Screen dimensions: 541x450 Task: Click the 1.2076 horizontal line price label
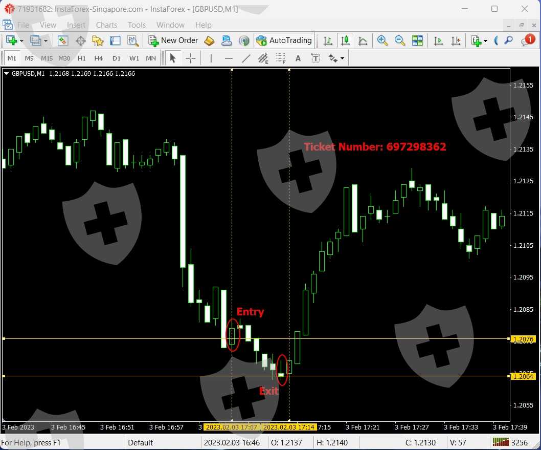coord(524,339)
